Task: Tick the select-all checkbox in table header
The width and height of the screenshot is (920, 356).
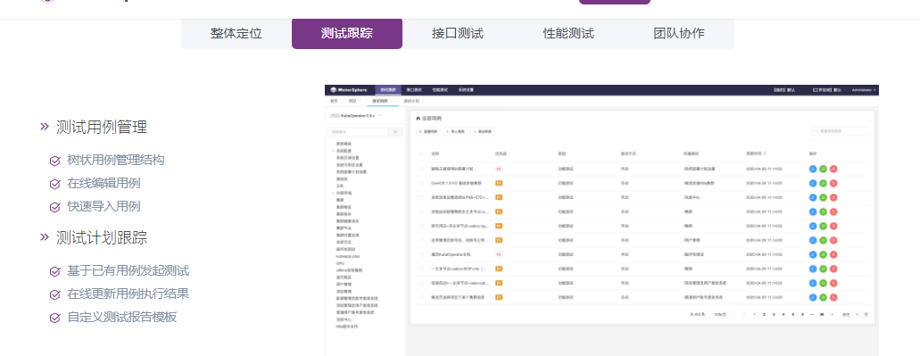Action: click(420, 153)
